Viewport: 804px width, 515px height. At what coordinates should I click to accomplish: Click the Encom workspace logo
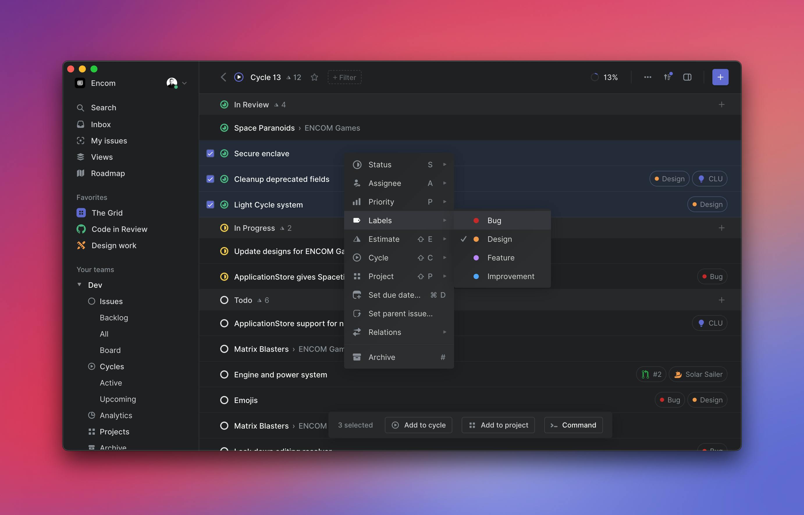click(x=80, y=83)
